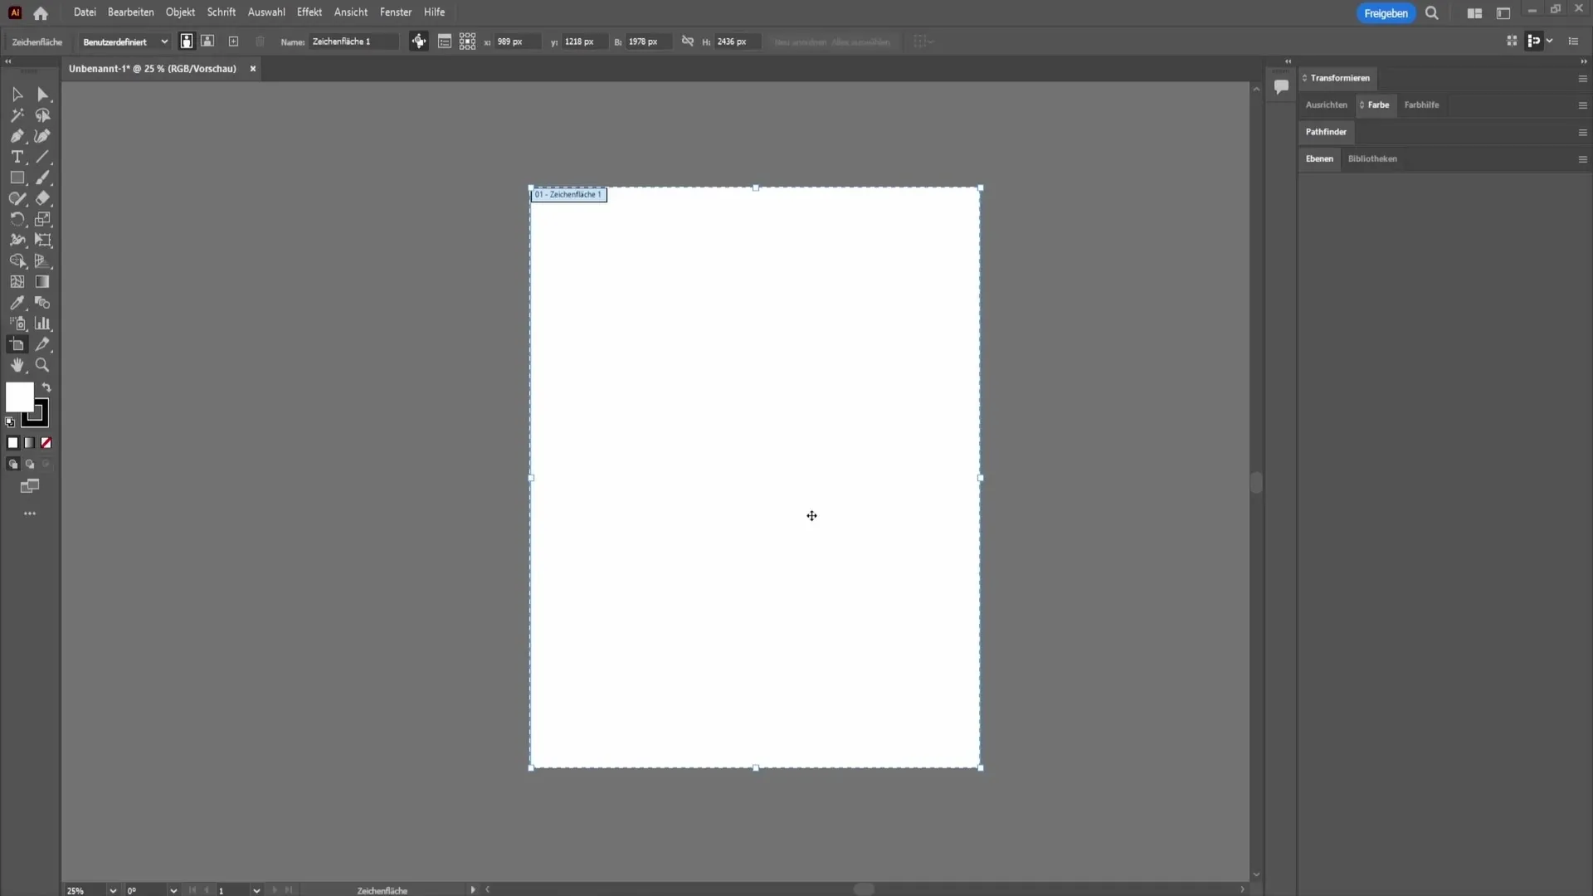This screenshot has width=1593, height=896.
Task: Set artboard to landscape orientation
Action: pos(207,41)
